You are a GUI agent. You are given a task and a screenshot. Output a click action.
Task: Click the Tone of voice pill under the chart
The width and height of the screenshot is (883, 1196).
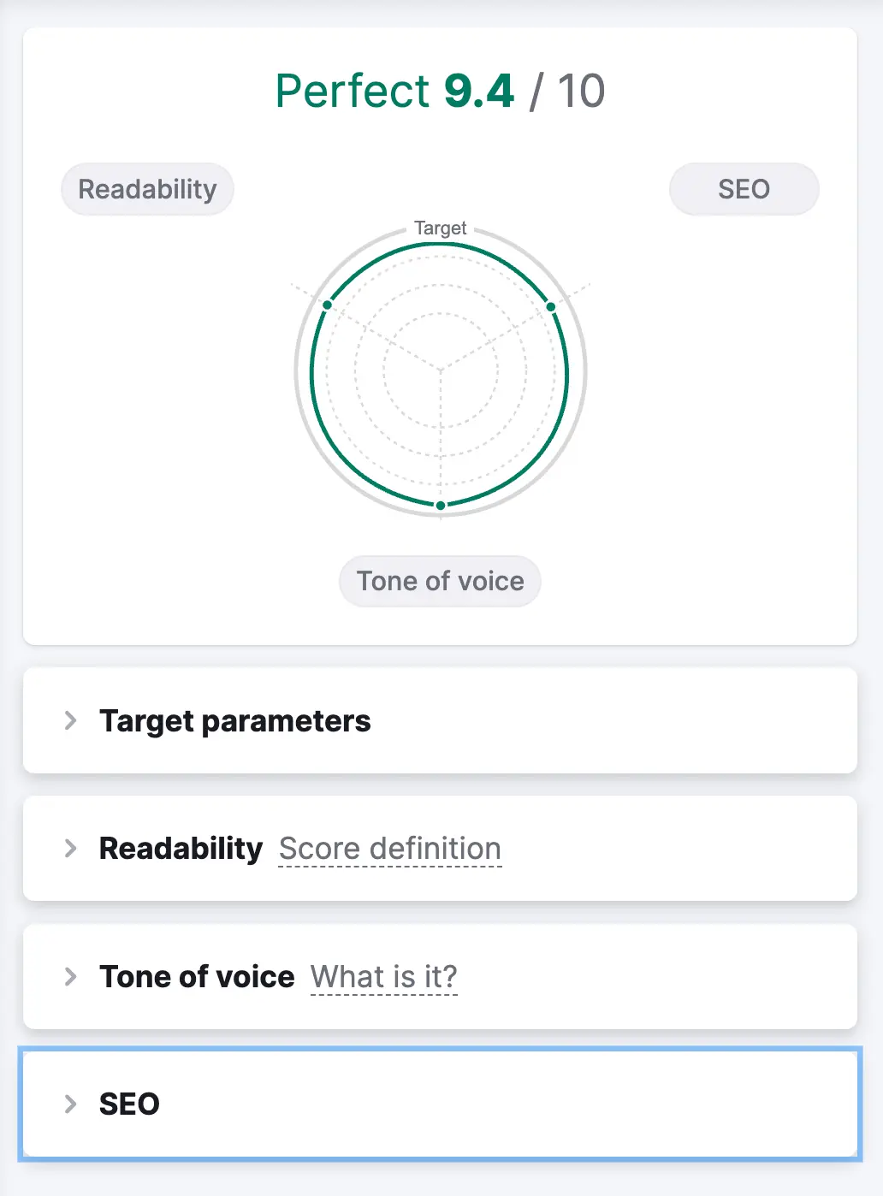[440, 582]
